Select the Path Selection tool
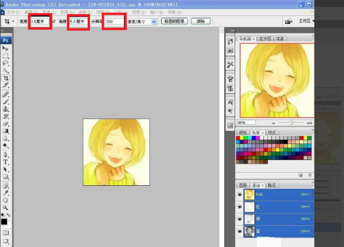Image resolution: width=344 pixels, height=247 pixels. tap(6, 169)
